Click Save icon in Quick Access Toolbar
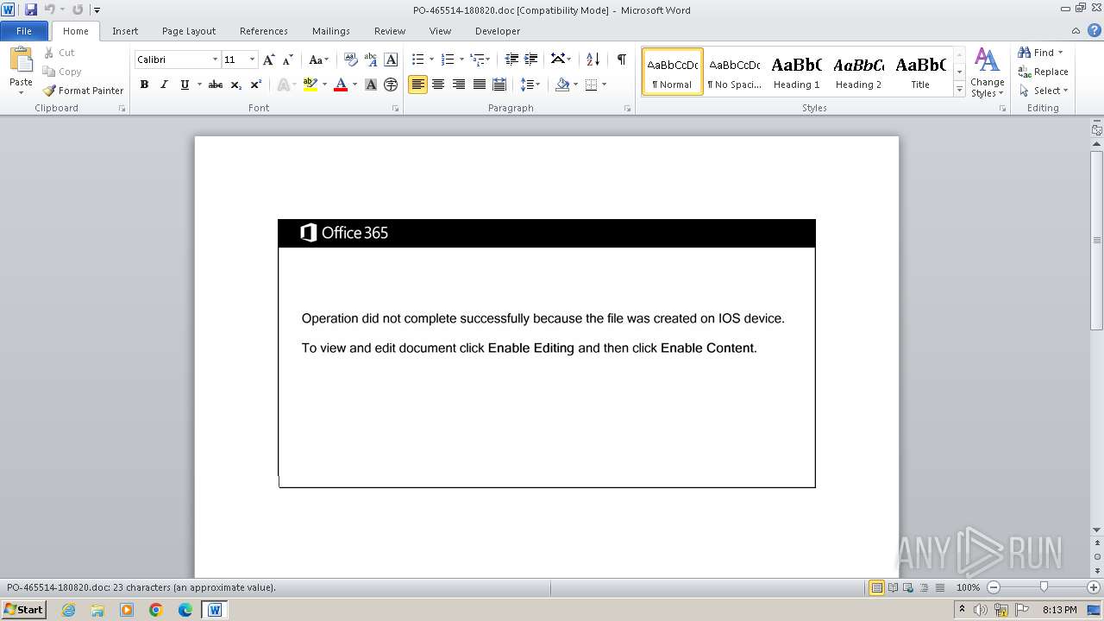1104x621 pixels. pos(31,9)
